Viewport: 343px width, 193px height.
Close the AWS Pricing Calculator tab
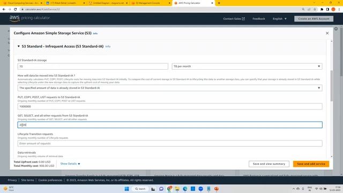pyautogui.click(x=212, y=3)
